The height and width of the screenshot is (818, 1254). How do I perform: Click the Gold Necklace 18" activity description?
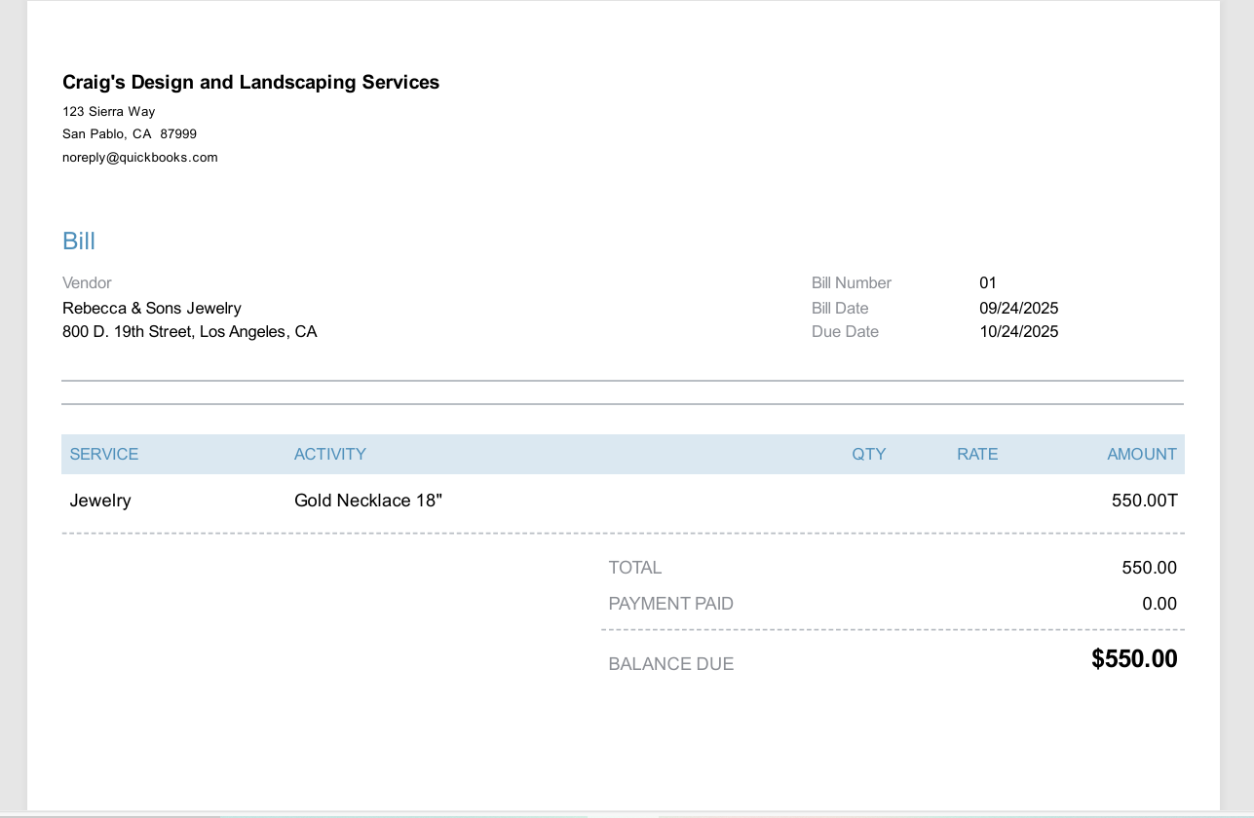[368, 502]
